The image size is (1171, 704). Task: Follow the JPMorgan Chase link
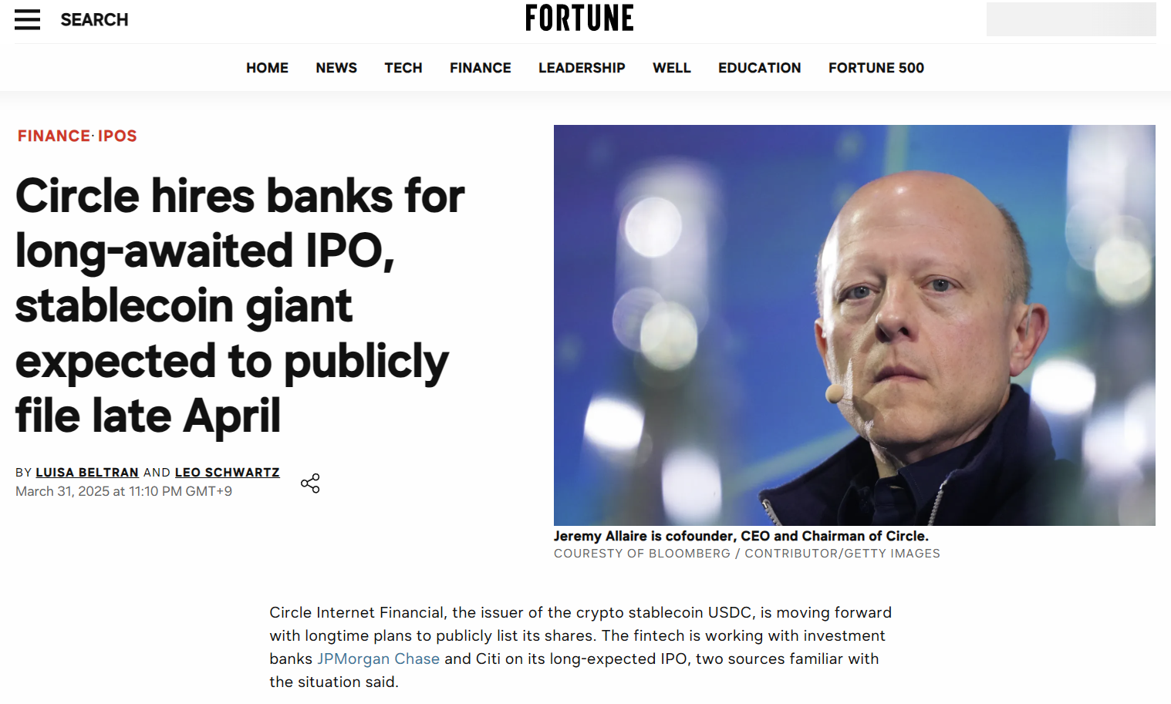tap(378, 659)
